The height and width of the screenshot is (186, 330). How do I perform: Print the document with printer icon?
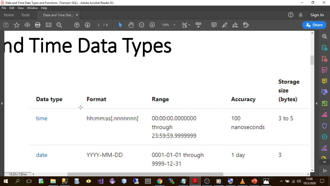[38, 25]
